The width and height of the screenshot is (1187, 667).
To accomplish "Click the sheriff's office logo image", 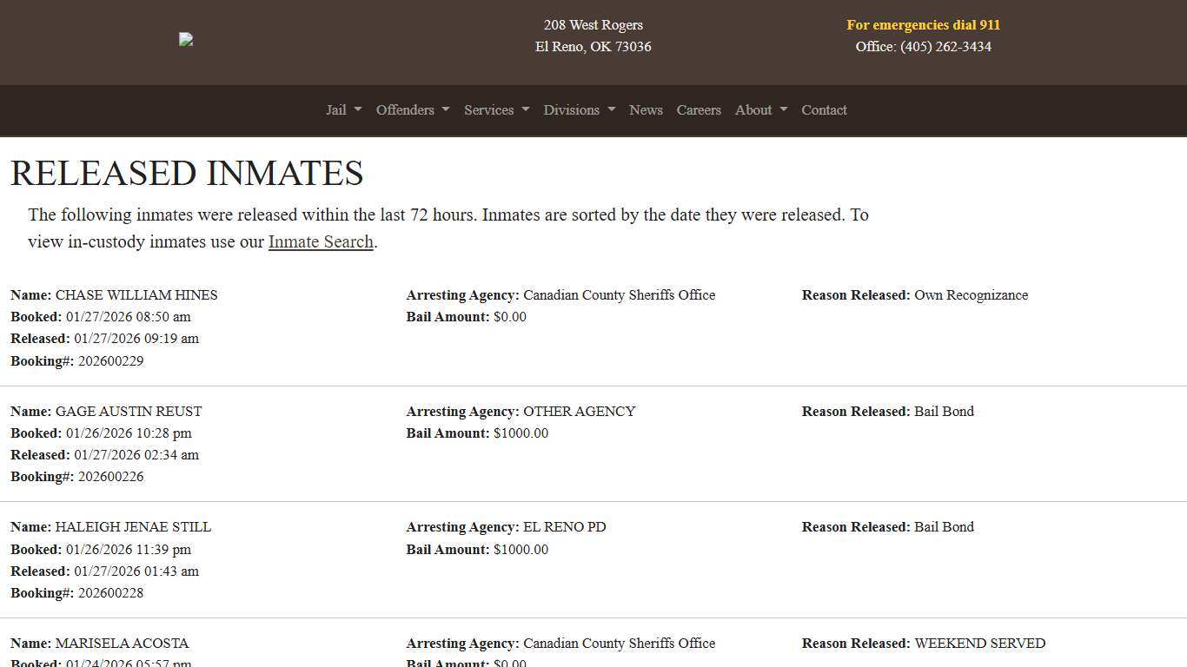I will [185, 39].
